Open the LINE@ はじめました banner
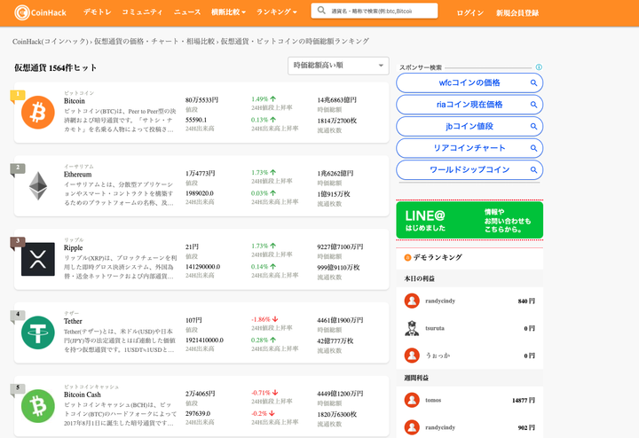This screenshot has height=438, width=639. (469, 220)
